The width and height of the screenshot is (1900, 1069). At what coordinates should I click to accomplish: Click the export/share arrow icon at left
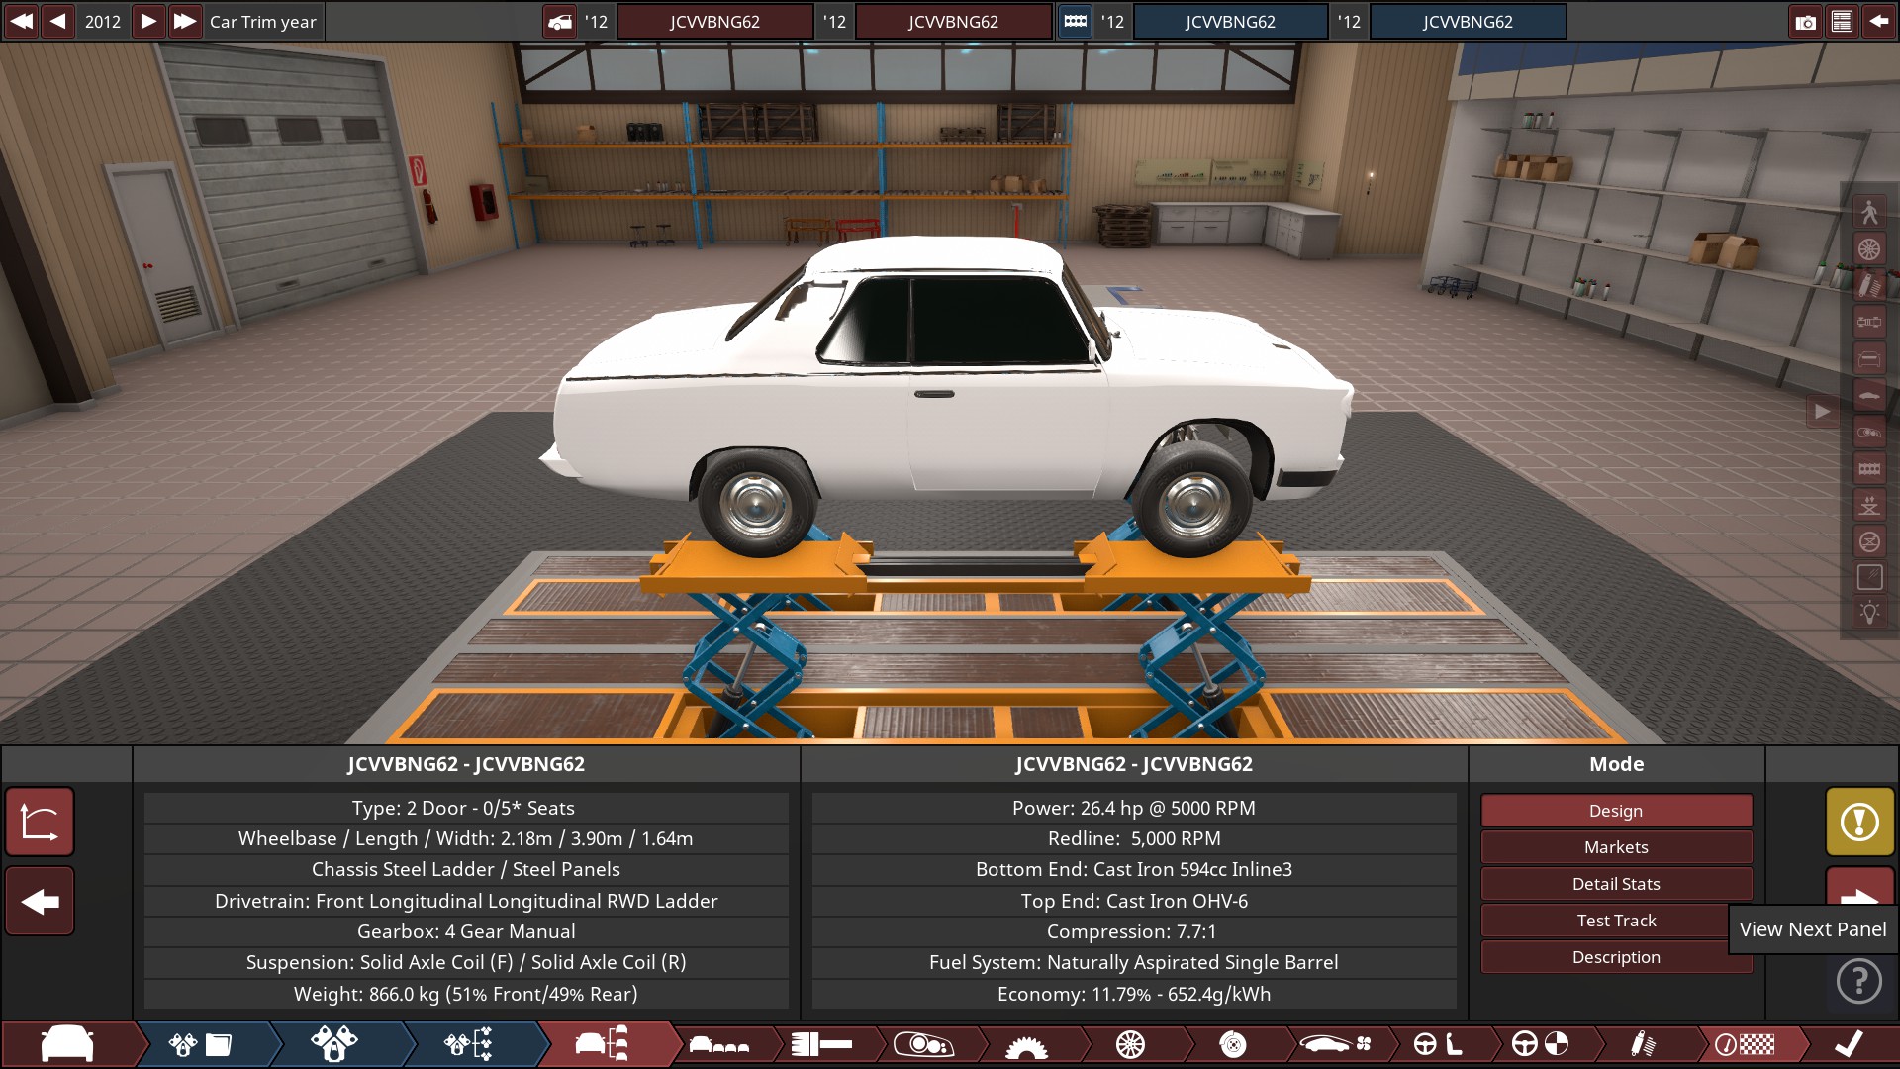(x=40, y=822)
